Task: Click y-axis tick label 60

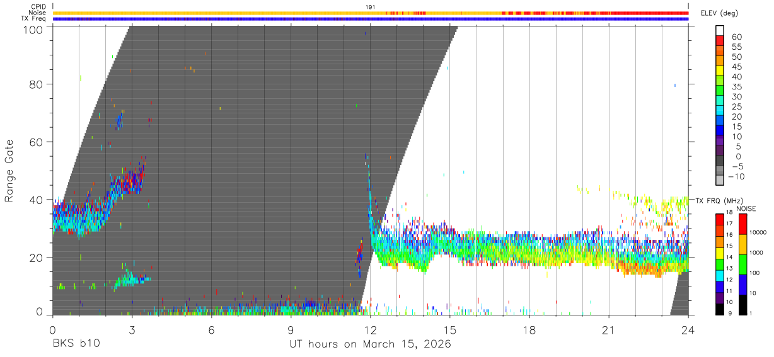Action: pyautogui.click(x=37, y=142)
